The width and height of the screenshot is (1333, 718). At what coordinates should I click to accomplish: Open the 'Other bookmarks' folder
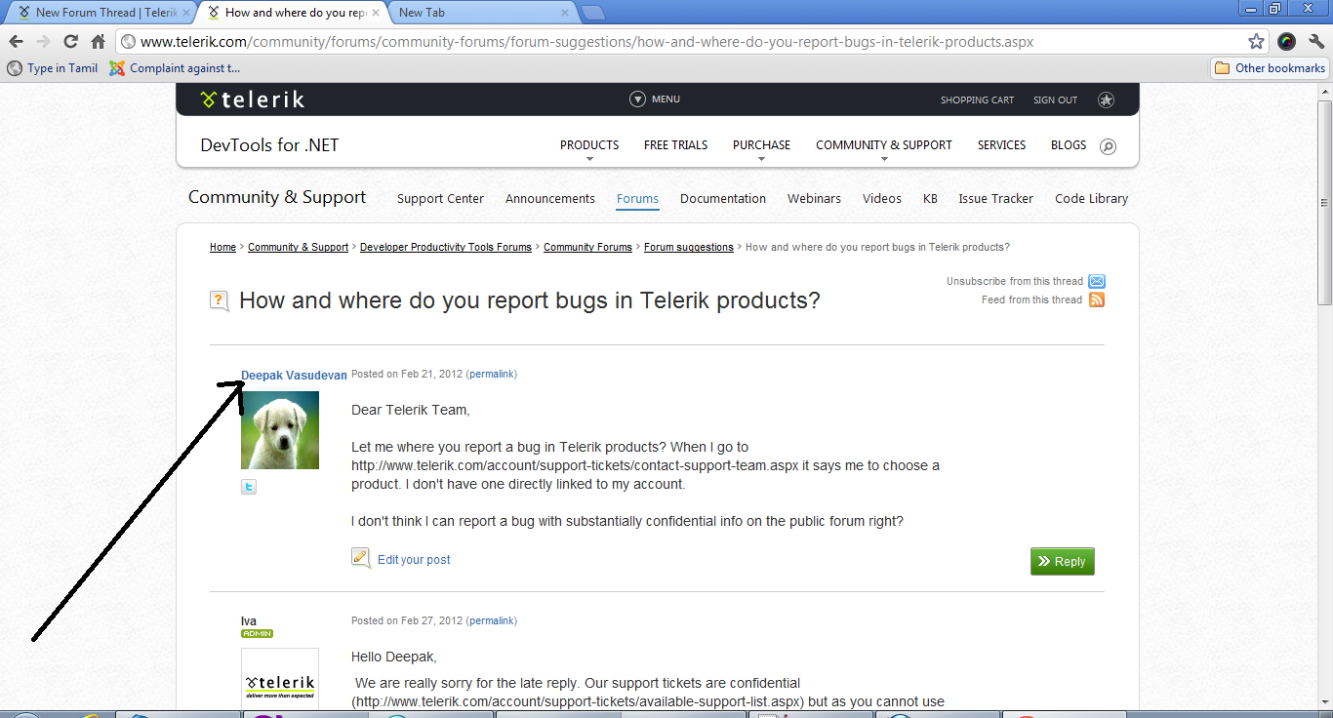coord(1270,68)
